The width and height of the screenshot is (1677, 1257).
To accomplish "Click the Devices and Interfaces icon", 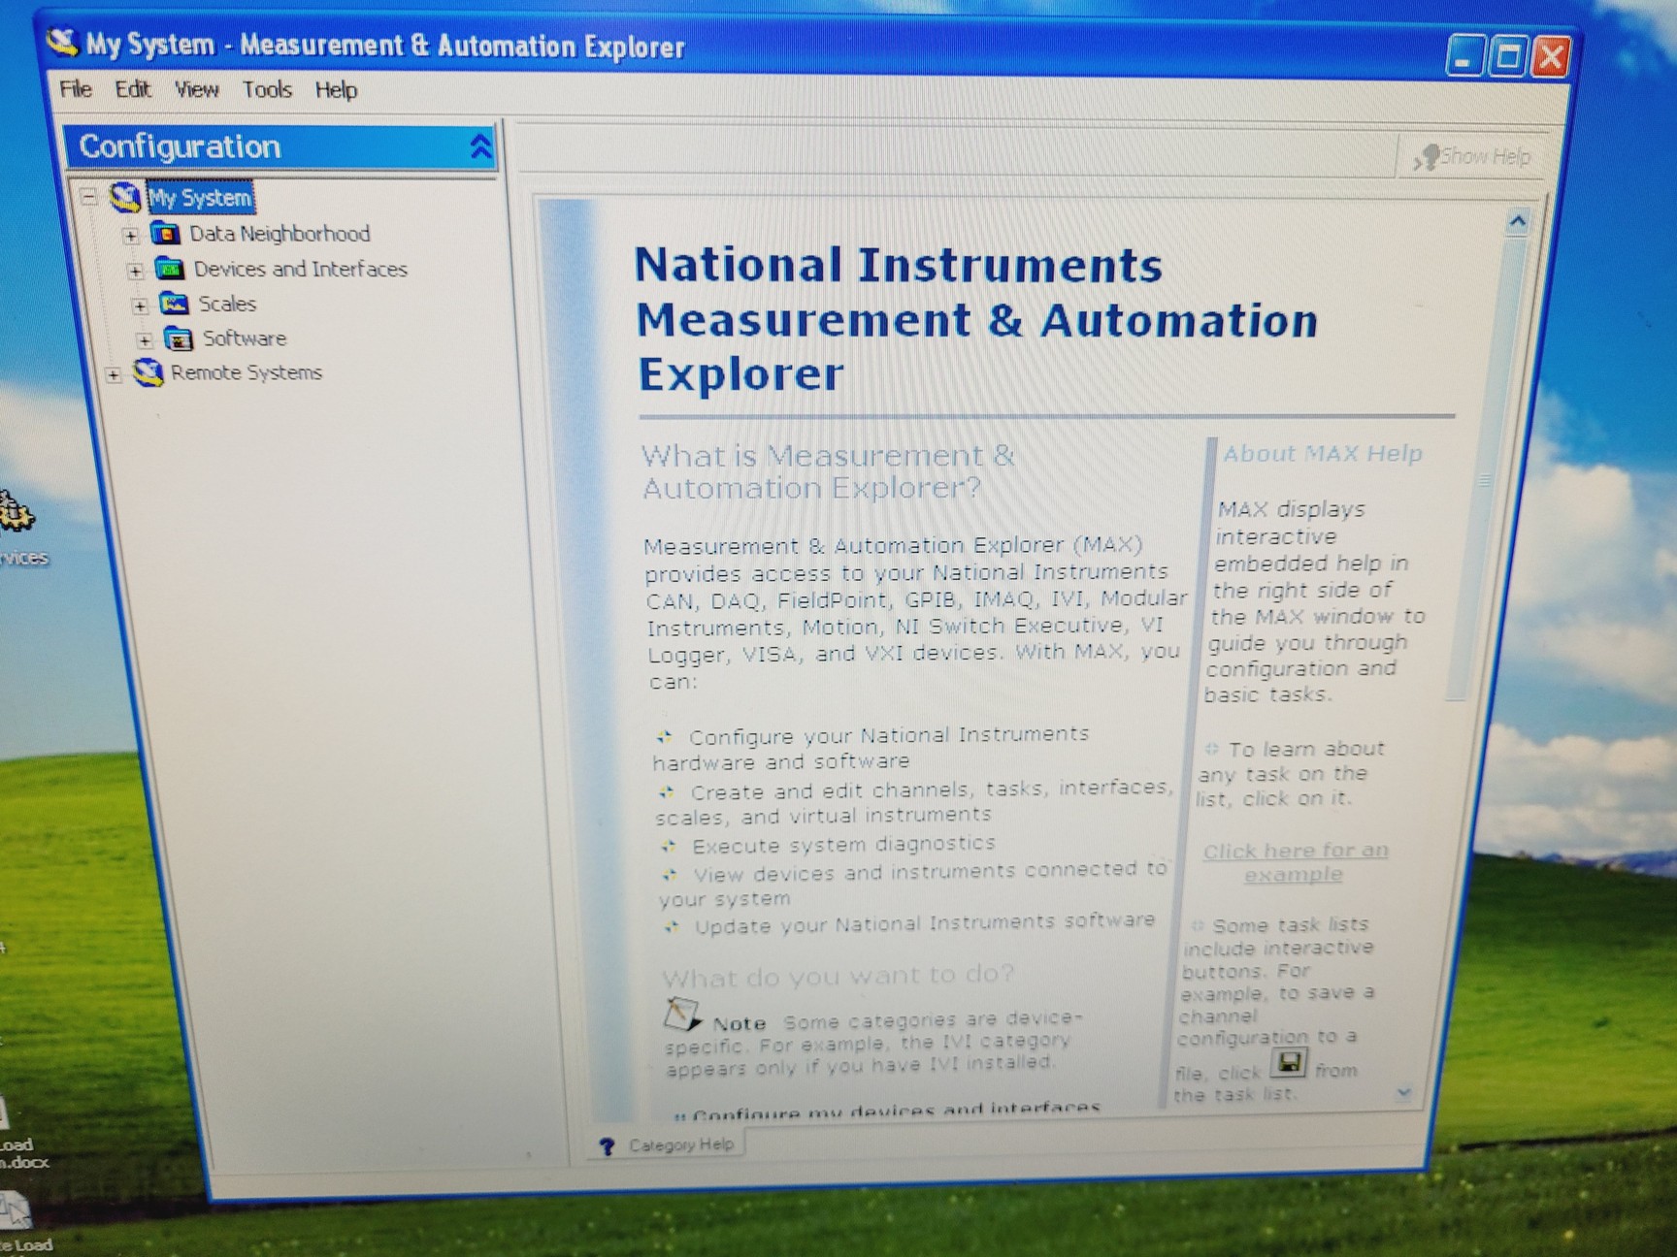I will pos(170,269).
